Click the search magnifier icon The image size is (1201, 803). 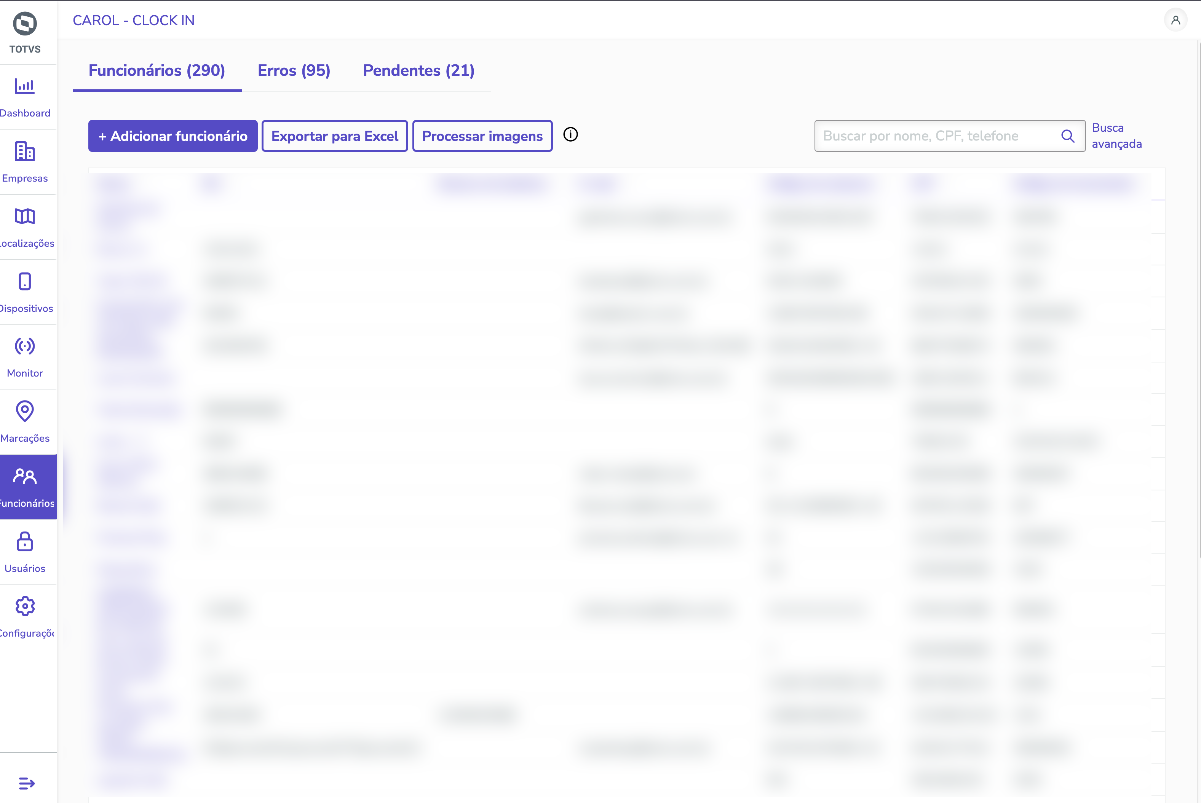pos(1068,136)
